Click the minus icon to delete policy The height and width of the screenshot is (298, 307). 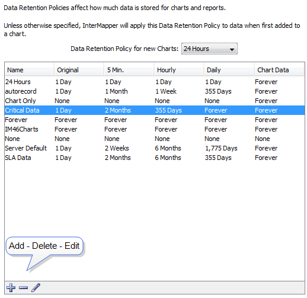click(x=24, y=288)
